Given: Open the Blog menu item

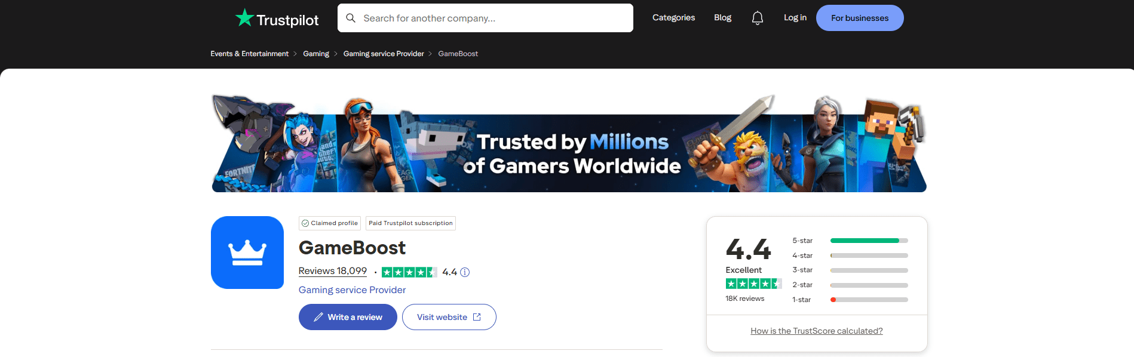Looking at the screenshot, I should coord(722,18).
